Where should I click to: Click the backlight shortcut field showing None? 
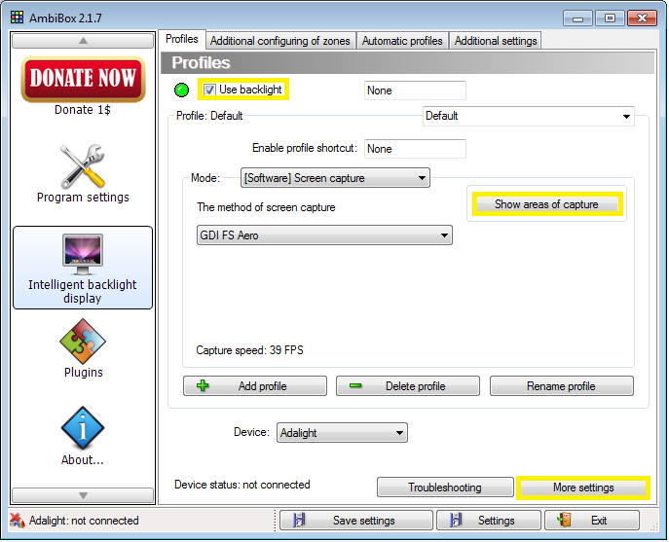[x=415, y=90]
